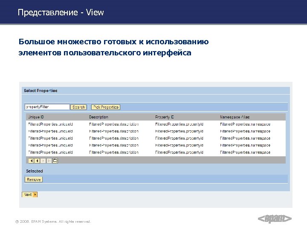Click the Selected section label

[x=35, y=171]
